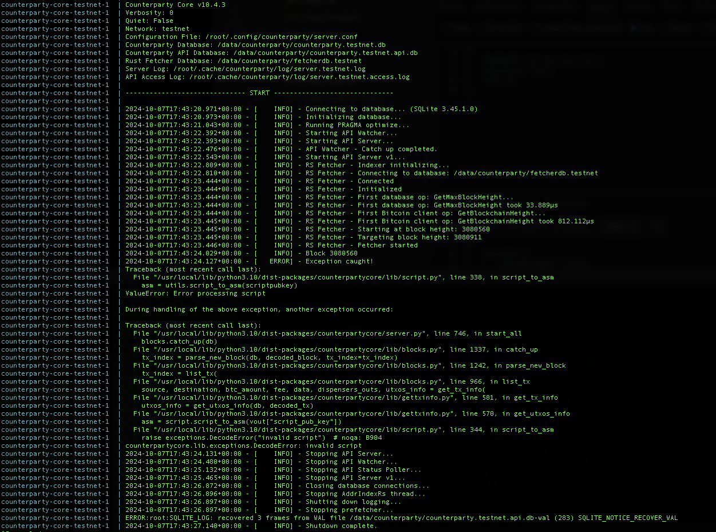Viewport: 716px width, 532px height.
Task: Select the 'Network: testnet' line
Action: pyautogui.click(x=157, y=29)
